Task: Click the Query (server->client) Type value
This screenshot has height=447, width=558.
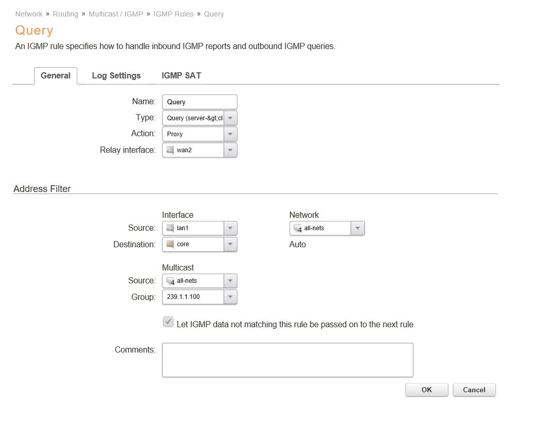Action: pos(195,118)
